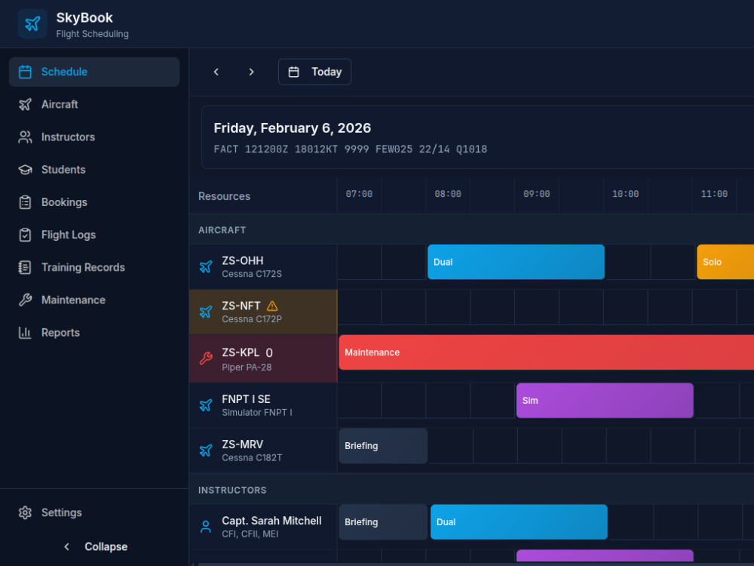Viewport: 754px width, 566px height.
Task: Click the Flight Logs clipboard-check icon
Action: (25, 235)
